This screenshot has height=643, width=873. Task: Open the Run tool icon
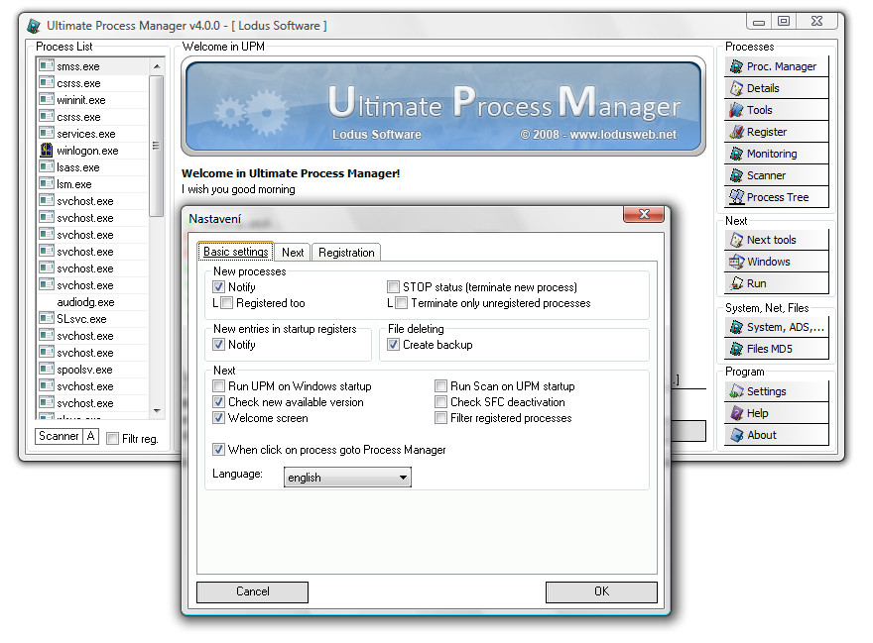pos(736,283)
